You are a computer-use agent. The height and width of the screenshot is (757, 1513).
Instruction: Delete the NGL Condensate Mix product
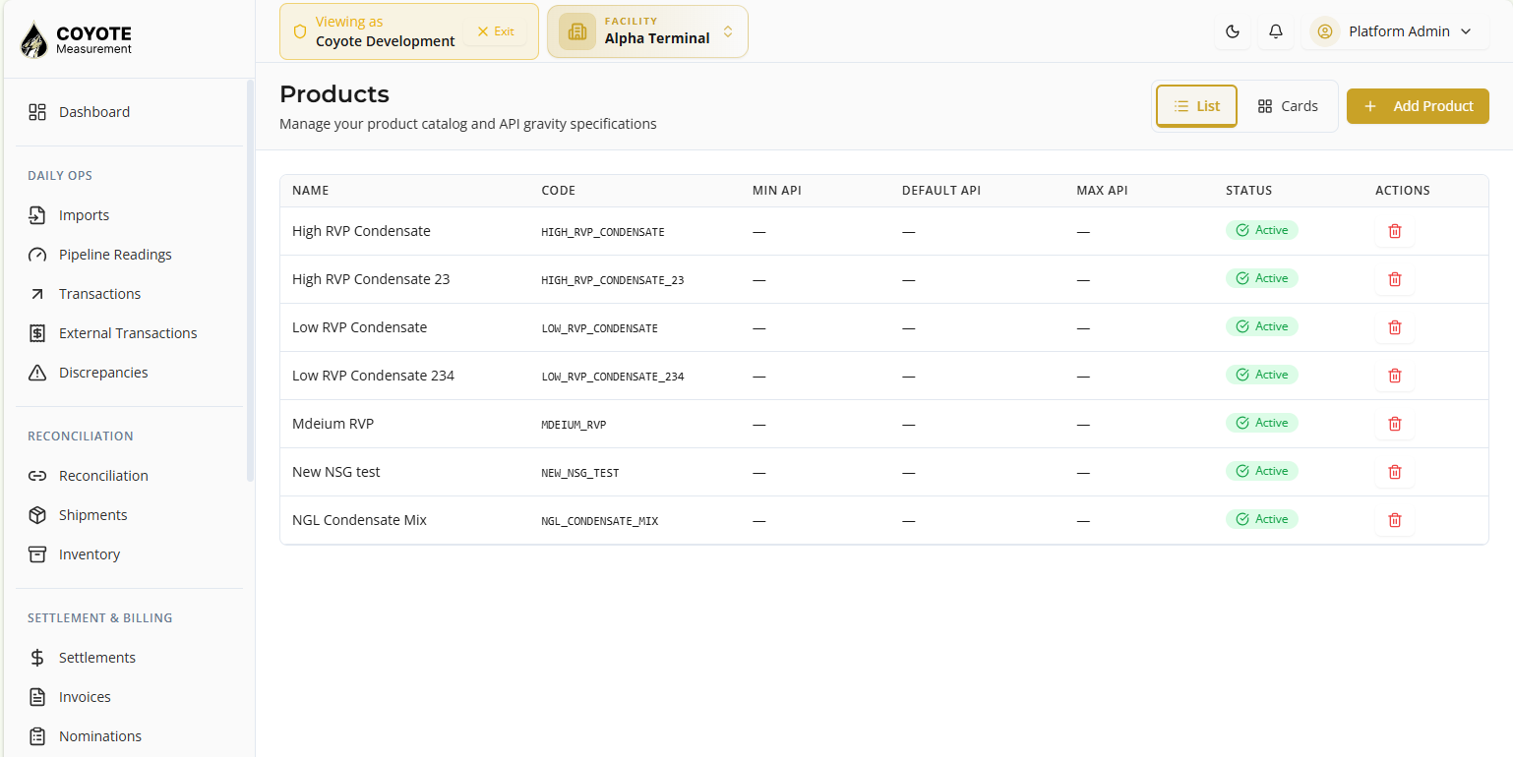point(1394,520)
